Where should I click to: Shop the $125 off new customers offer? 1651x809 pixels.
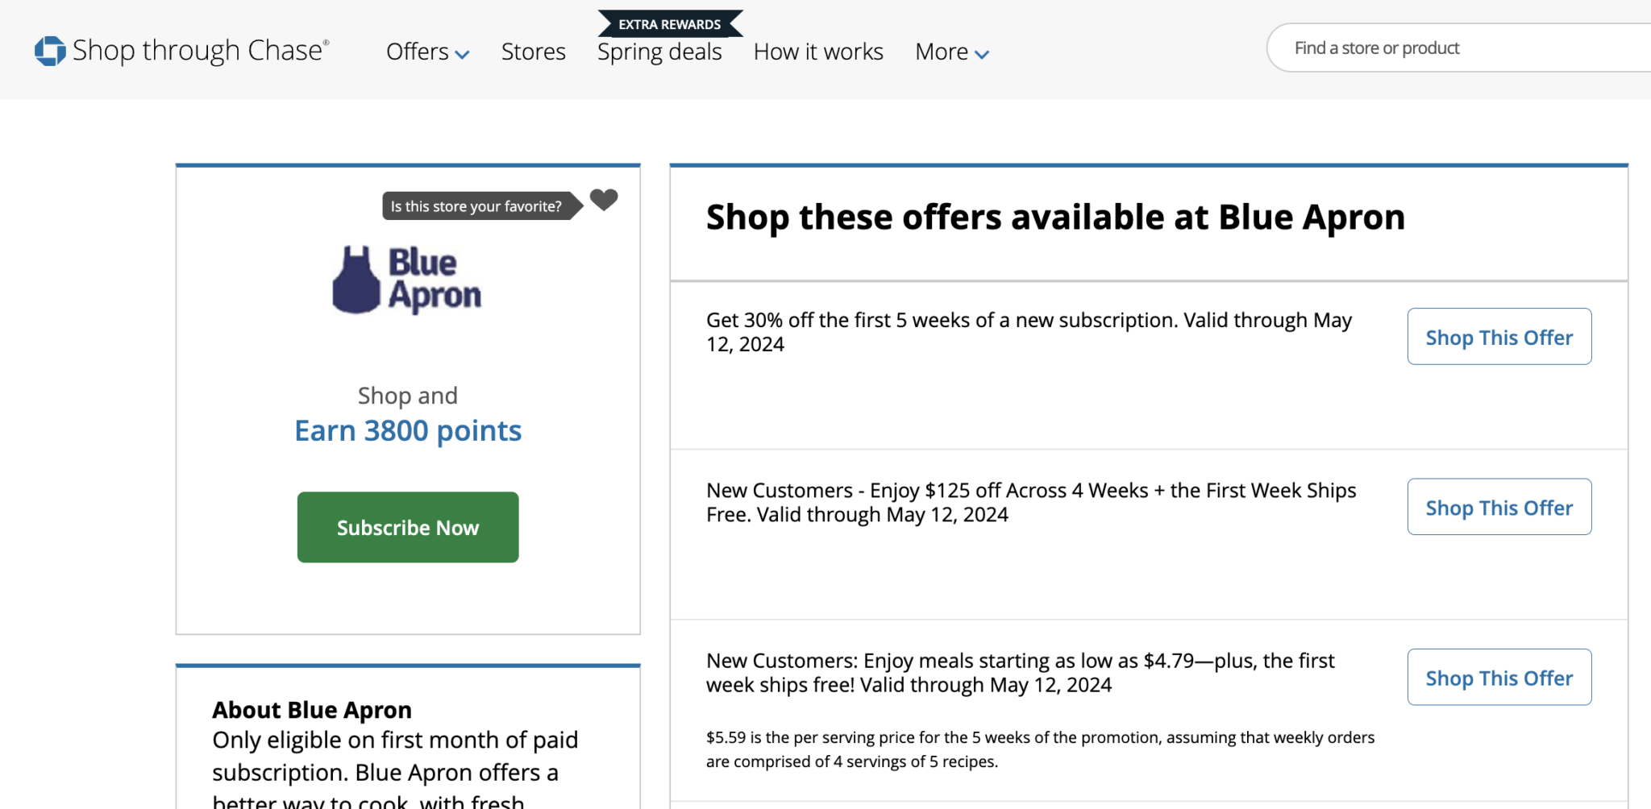point(1499,507)
